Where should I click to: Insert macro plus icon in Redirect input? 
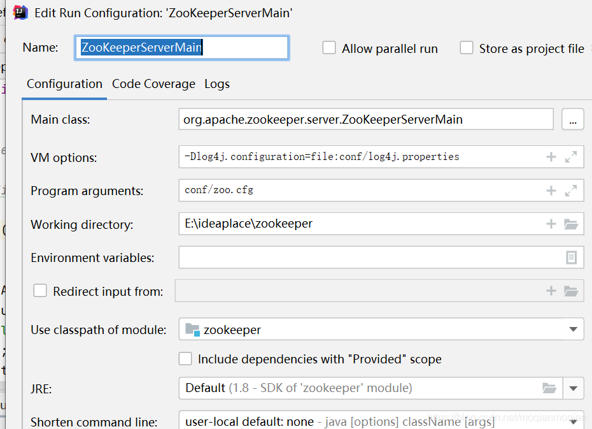coord(551,291)
